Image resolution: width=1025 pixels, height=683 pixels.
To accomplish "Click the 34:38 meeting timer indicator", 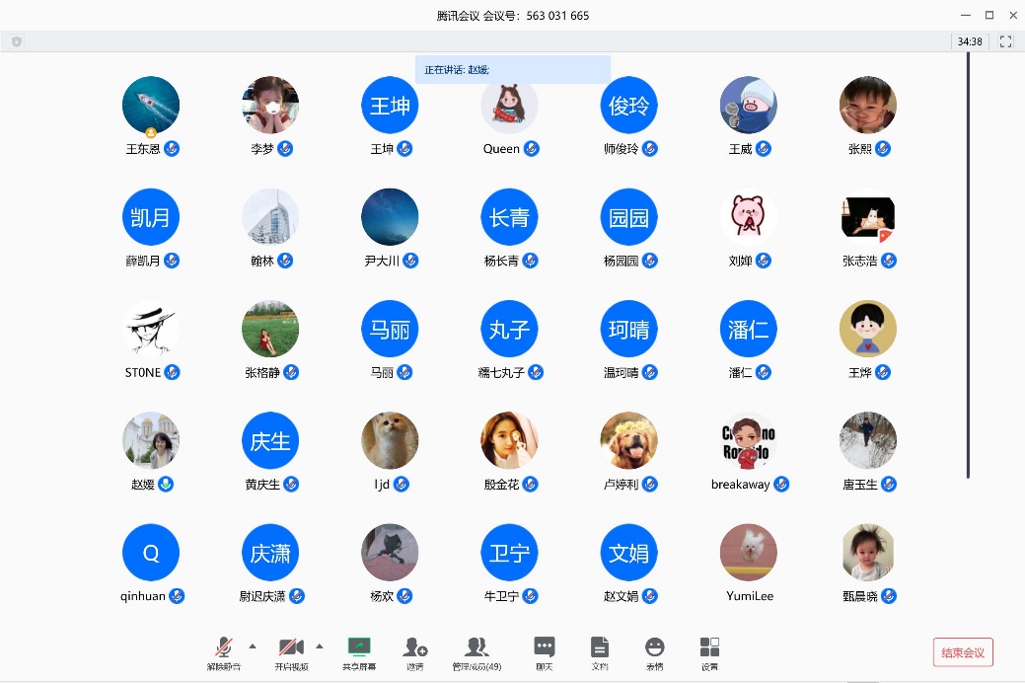I will pyautogui.click(x=969, y=41).
